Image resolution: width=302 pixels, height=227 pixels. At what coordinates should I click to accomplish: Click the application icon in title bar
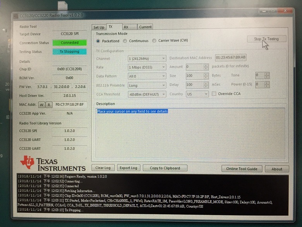16,16
